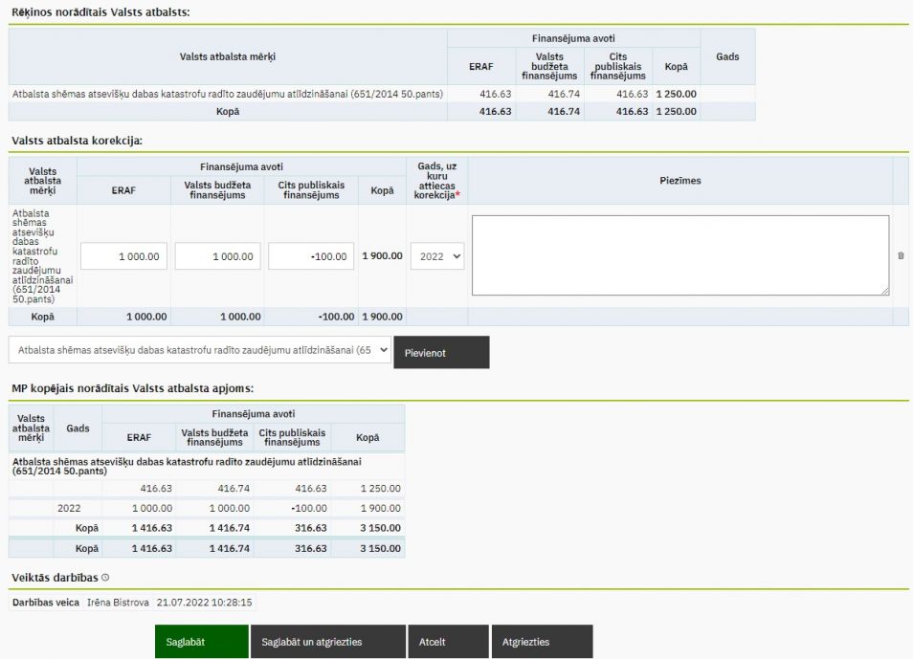Delete the correction row with trash icon
This screenshot has width=913, height=659.
click(900, 256)
